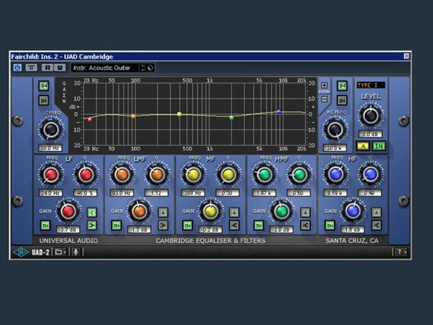Click the question mark help button

[400, 252]
